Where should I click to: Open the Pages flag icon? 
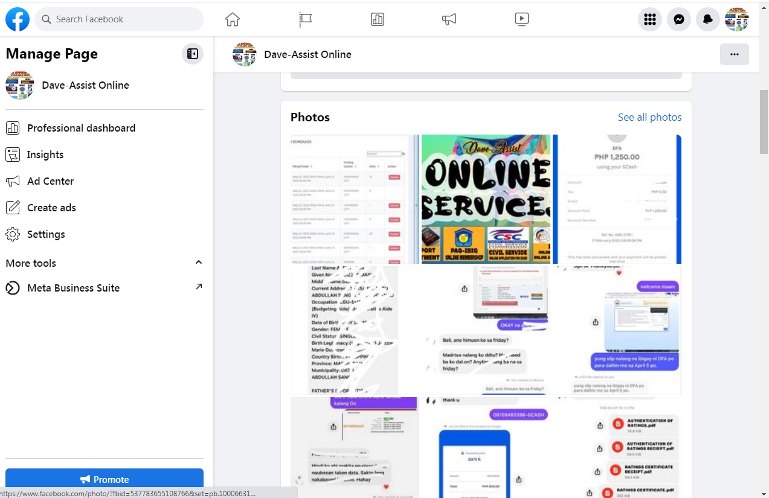click(305, 19)
